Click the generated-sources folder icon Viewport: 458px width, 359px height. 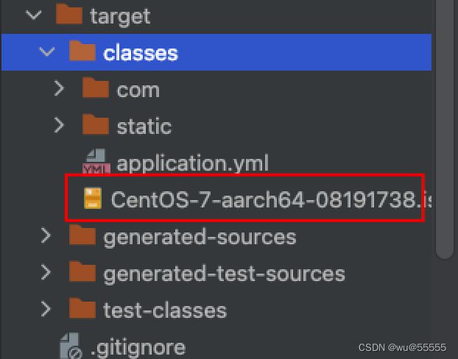[x=82, y=236]
